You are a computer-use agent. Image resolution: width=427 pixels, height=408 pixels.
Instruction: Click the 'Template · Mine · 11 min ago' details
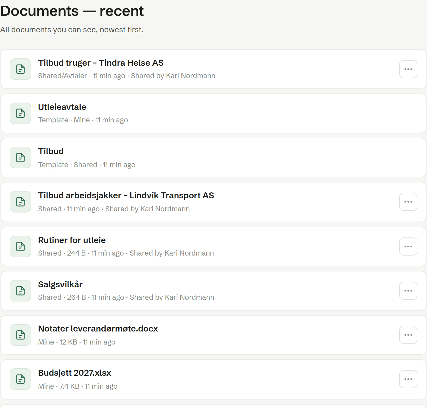83,120
